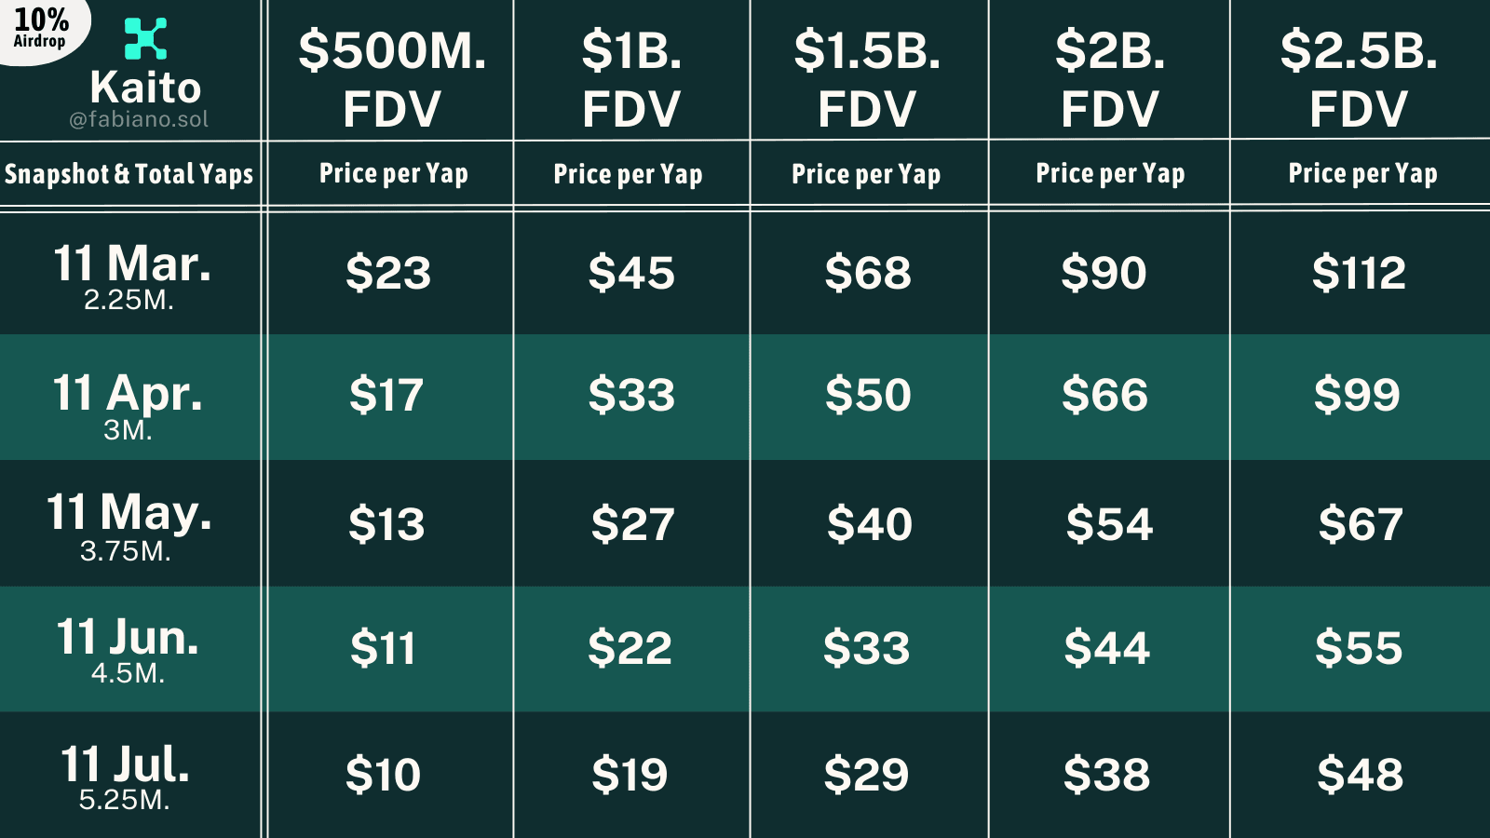Click the $54 price cell
Viewport: 1490px width, 838px height.
click(x=1109, y=524)
